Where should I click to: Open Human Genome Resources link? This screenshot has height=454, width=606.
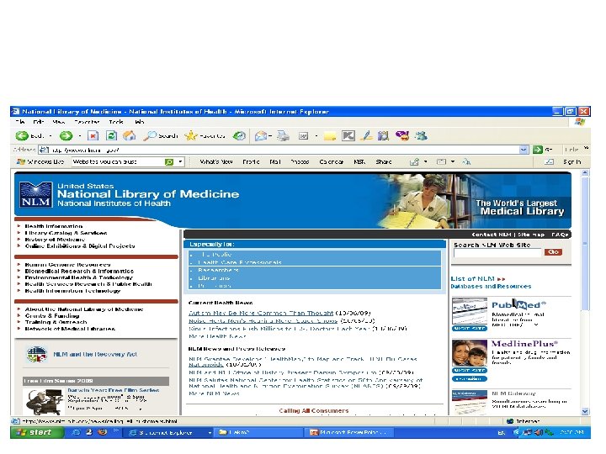67,265
